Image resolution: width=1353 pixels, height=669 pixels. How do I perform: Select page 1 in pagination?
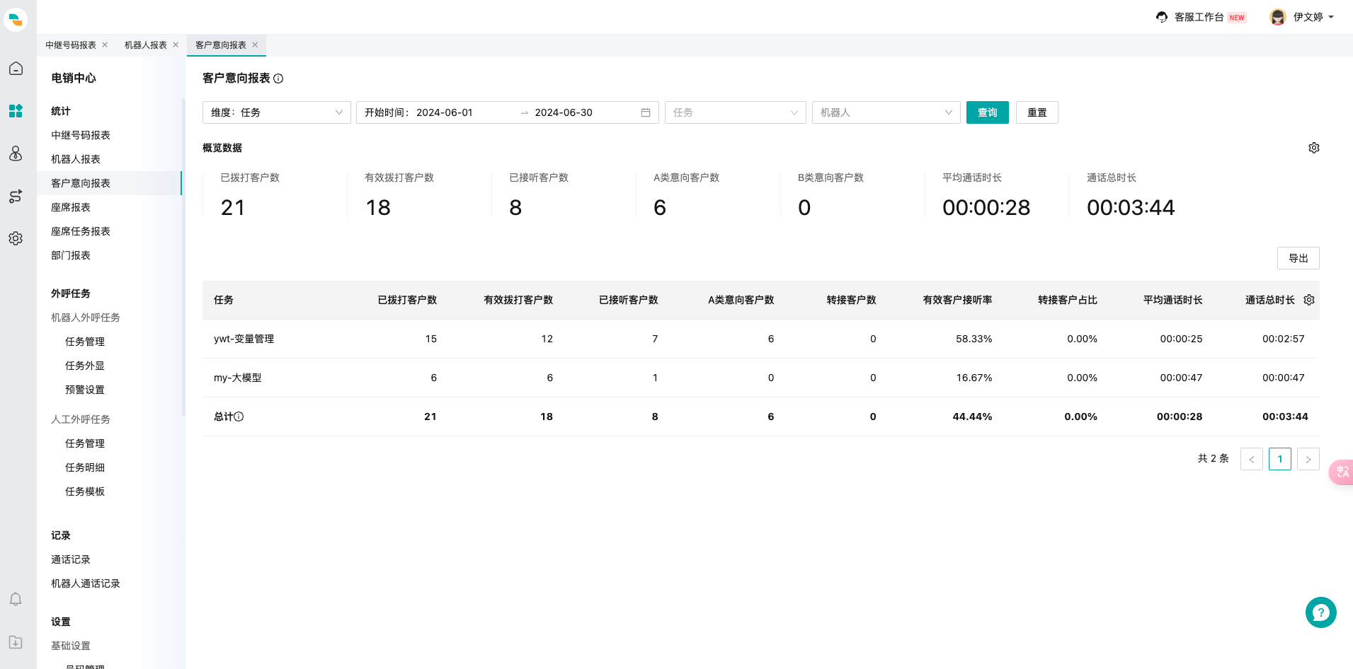click(1280, 459)
